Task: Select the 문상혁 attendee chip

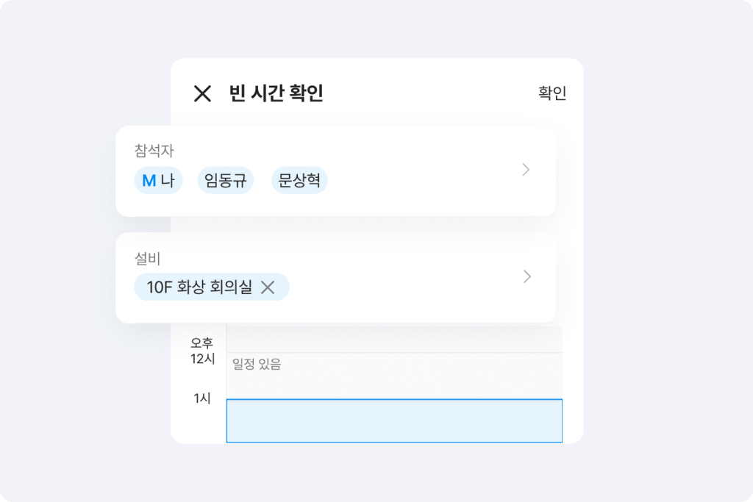Action: tap(299, 181)
